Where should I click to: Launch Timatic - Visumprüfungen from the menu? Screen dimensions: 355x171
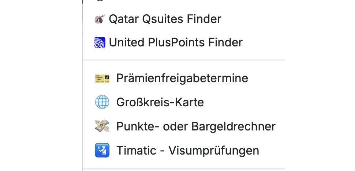[x=187, y=151]
